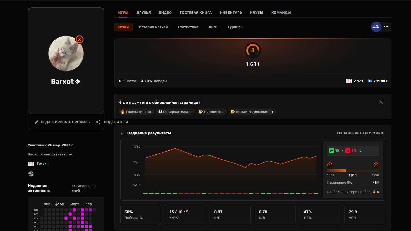Click the level 8 icon above Elo bar
The height and width of the screenshot is (231, 411).
[330, 165]
